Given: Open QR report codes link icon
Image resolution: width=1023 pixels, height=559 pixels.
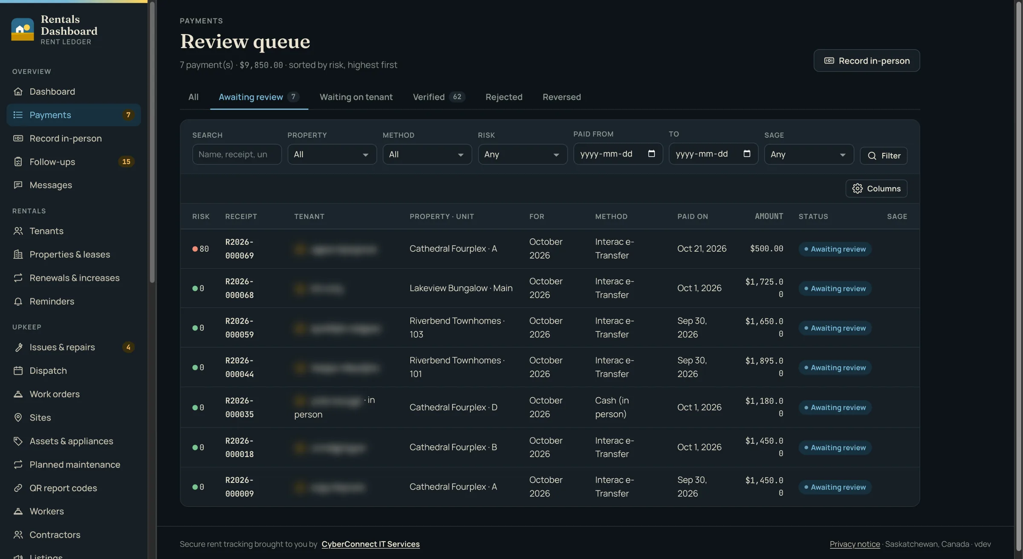Looking at the screenshot, I should click(x=18, y=488).
